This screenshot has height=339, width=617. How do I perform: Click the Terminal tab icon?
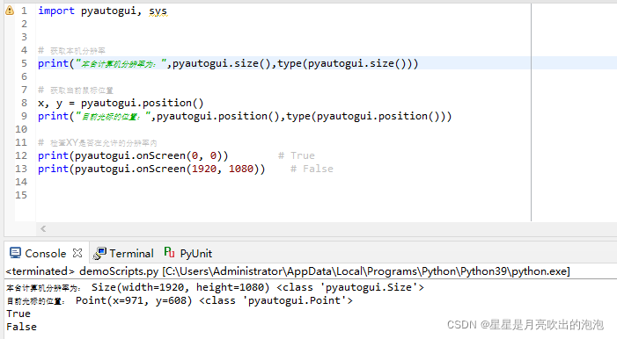coord(99,253)
